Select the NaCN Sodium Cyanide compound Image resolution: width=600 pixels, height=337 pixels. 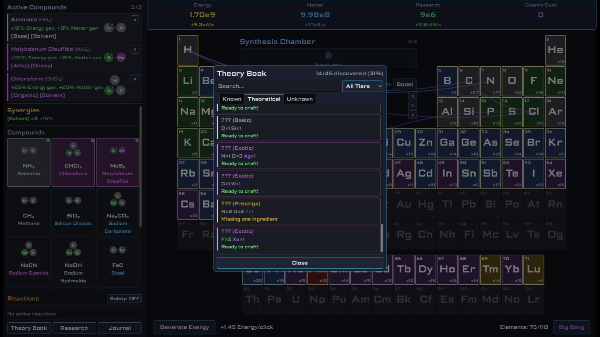[28, 262]
